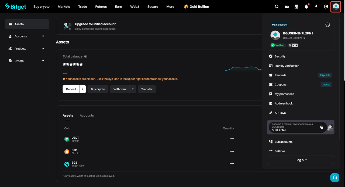Click the 3 tasks badge
Viewport: 345px width, 187px height.
(326, 85)
